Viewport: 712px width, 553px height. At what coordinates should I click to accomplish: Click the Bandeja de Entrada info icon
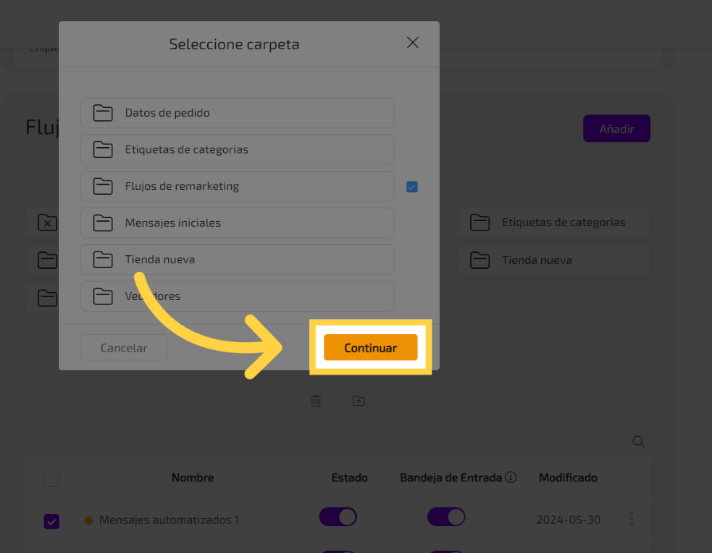[511, 478]
